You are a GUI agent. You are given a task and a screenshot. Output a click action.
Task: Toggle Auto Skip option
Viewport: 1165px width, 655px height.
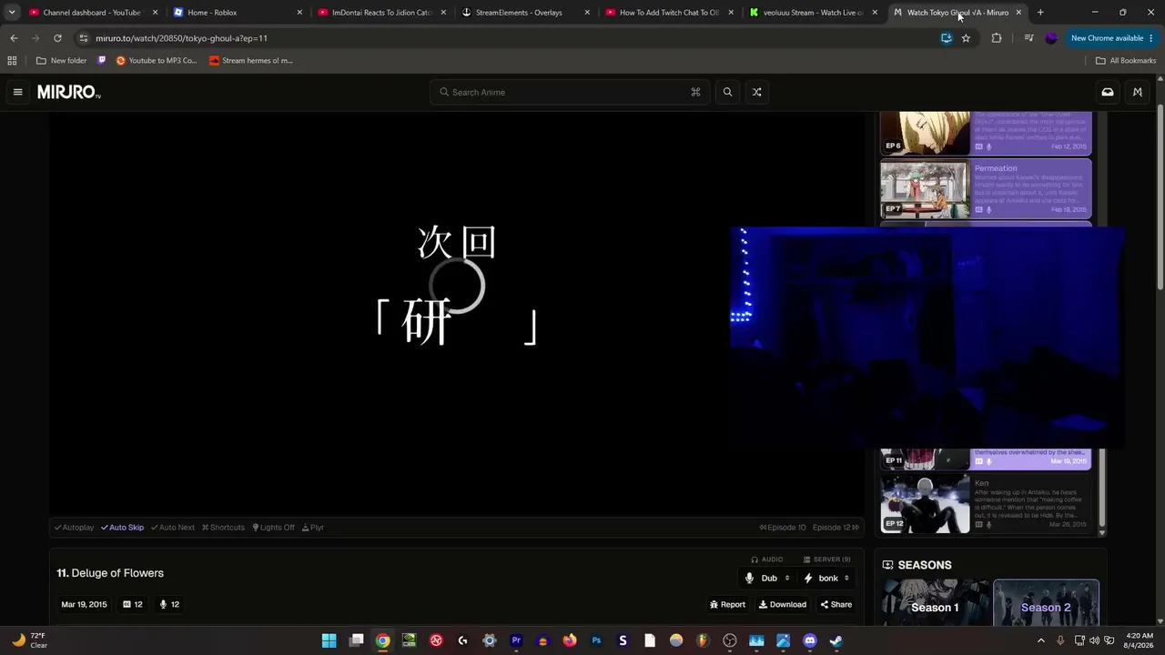tap(123, 528)
